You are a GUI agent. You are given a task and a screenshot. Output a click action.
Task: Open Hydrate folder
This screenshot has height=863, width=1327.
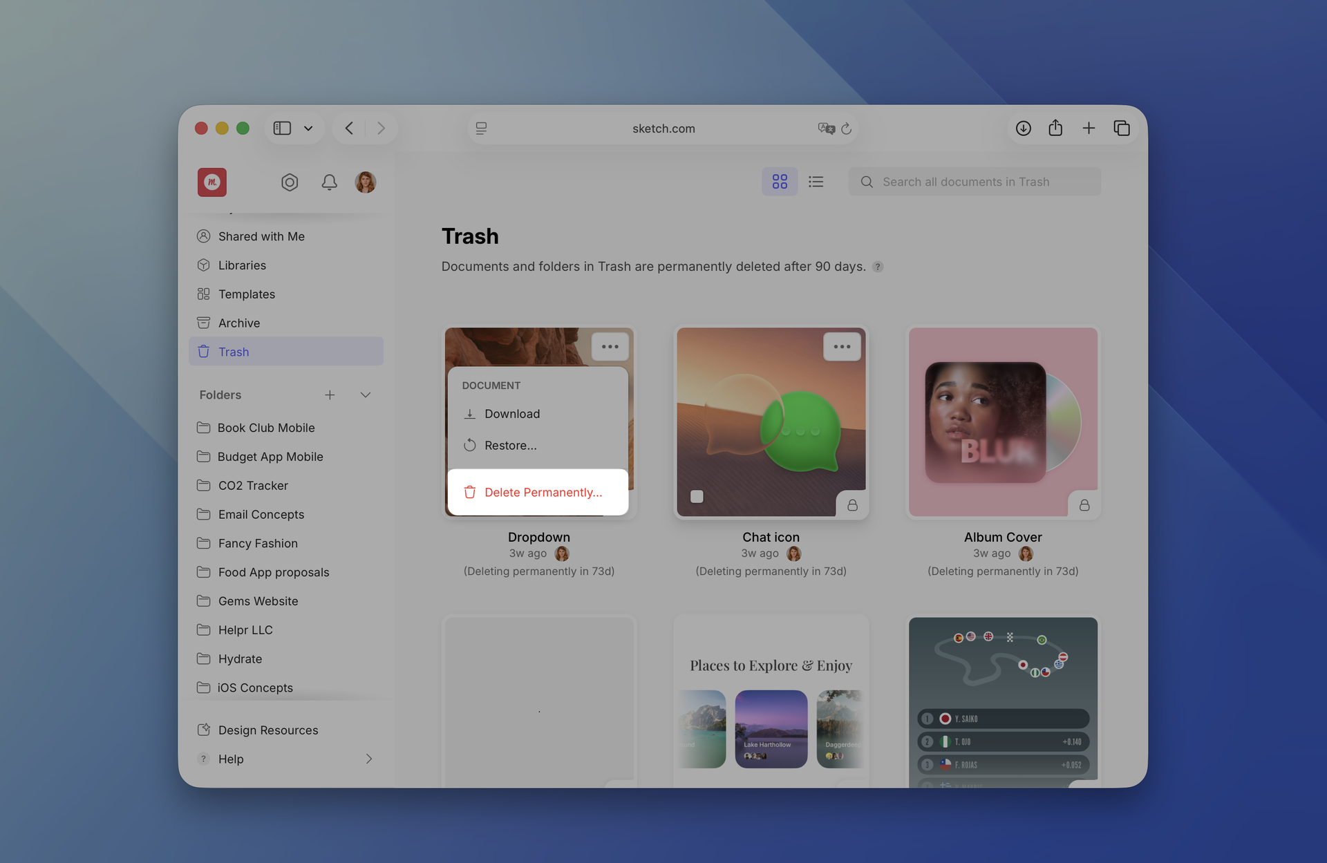286,659
